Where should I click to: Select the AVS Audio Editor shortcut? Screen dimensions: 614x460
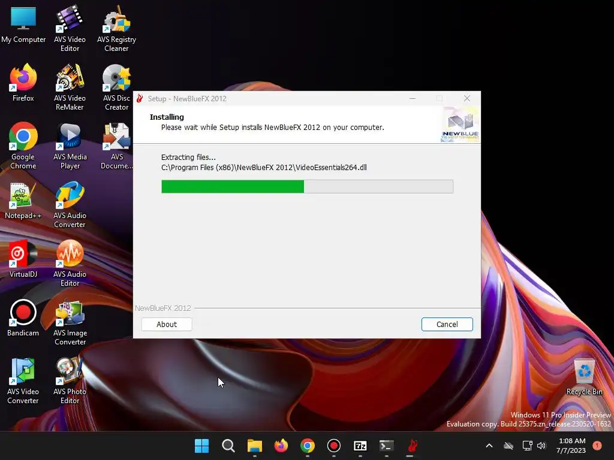pyautogui.click(x=70, y=263)
